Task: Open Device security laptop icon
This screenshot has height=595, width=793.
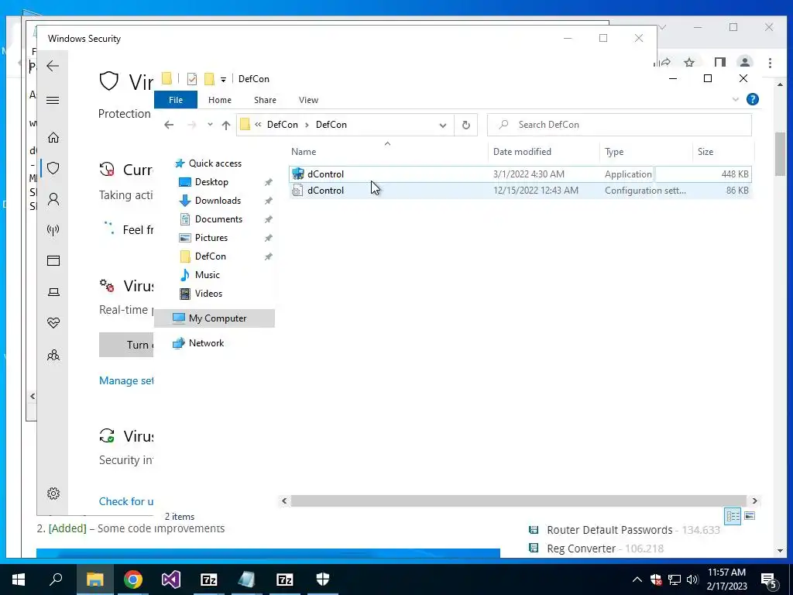Action: tap(53, 292)
